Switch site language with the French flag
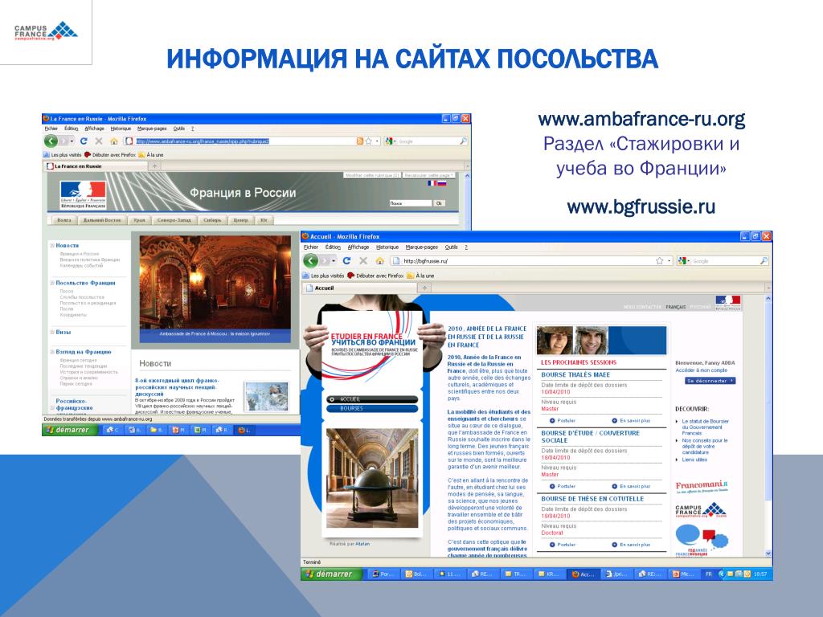The image size is (823, 617). click(432, 183)
